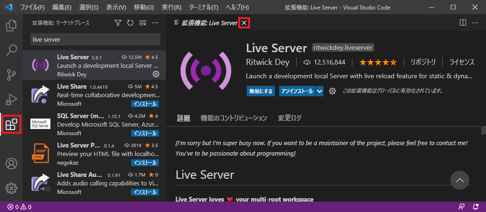Select the Live Server Preview extension icon
This screenshot has height=212, width=486.
point(40,153)
